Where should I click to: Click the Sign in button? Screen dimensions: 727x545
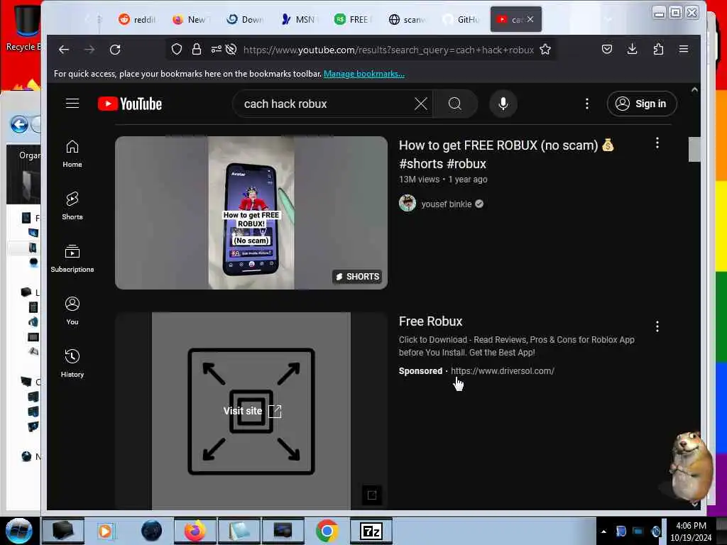(x=642, y=104)
